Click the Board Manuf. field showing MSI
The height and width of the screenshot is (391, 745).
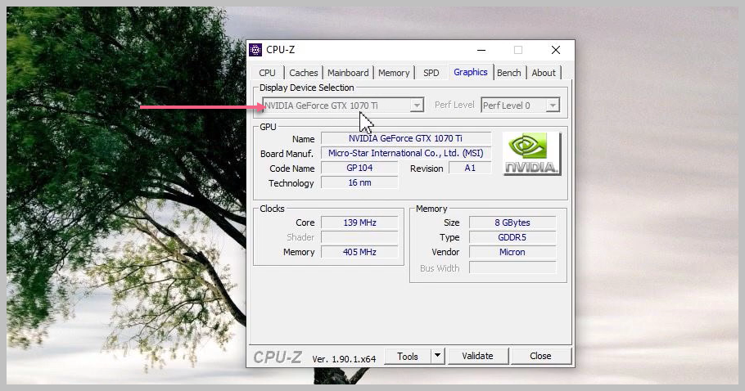click(x=406, y=153)
